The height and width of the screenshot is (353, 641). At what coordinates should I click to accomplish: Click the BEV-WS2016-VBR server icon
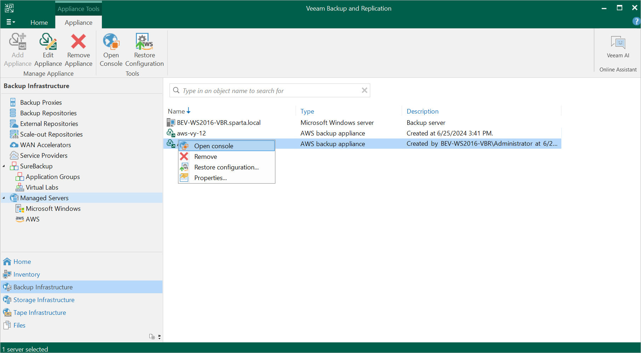(x=171, y=122)
